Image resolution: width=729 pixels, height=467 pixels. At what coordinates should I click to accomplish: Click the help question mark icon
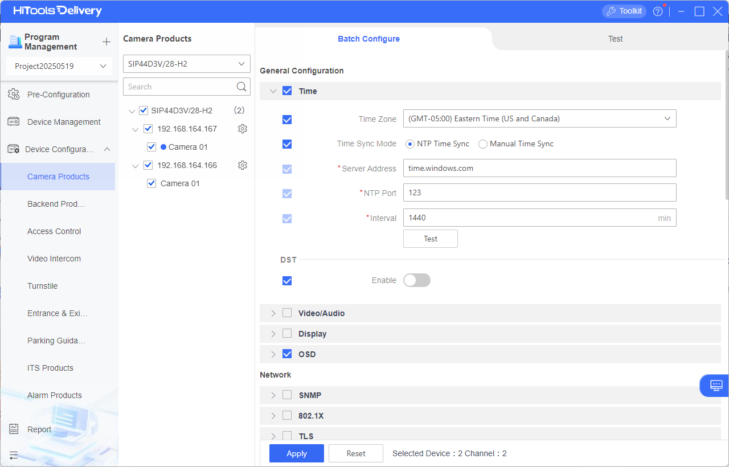658,11
